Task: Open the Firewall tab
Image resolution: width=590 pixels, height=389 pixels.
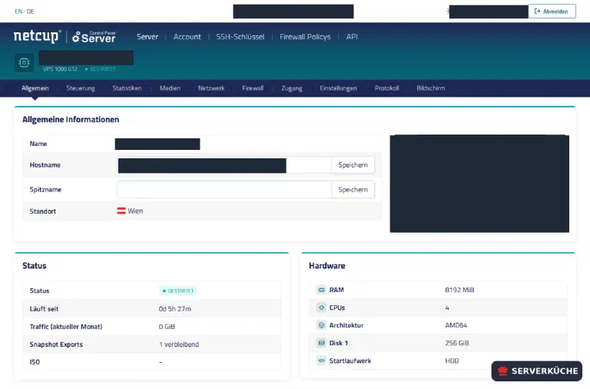Action: coord(253,88)
